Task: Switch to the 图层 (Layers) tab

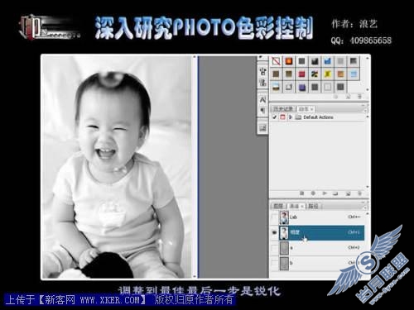Action: (278, 206)
